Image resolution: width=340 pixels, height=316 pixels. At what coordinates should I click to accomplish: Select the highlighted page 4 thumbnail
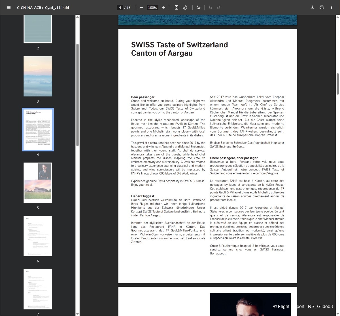38,129
